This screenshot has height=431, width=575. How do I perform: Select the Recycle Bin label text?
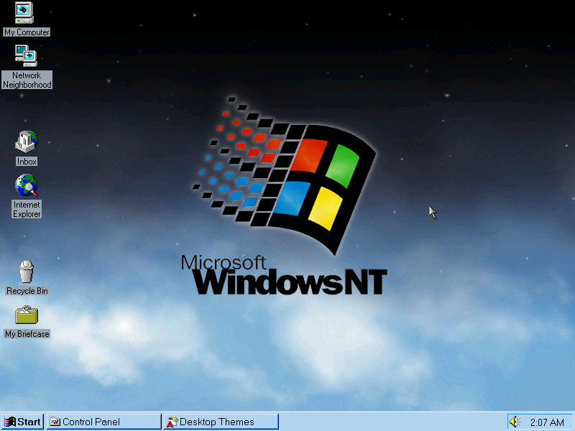(x=26, y=291)
